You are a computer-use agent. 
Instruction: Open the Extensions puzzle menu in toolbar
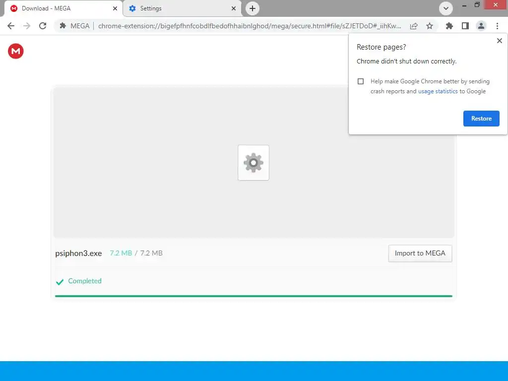click(449, 26)
